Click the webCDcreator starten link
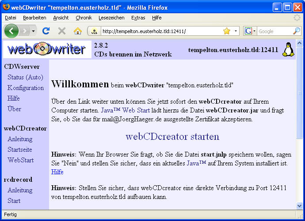The image size is (305, 221). point(172,136)
